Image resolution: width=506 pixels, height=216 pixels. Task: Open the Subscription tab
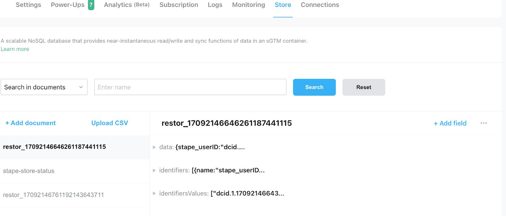tap(179, 5)
